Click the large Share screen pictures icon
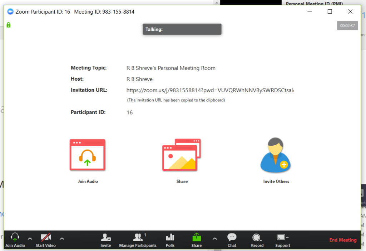 pos(182,155)
